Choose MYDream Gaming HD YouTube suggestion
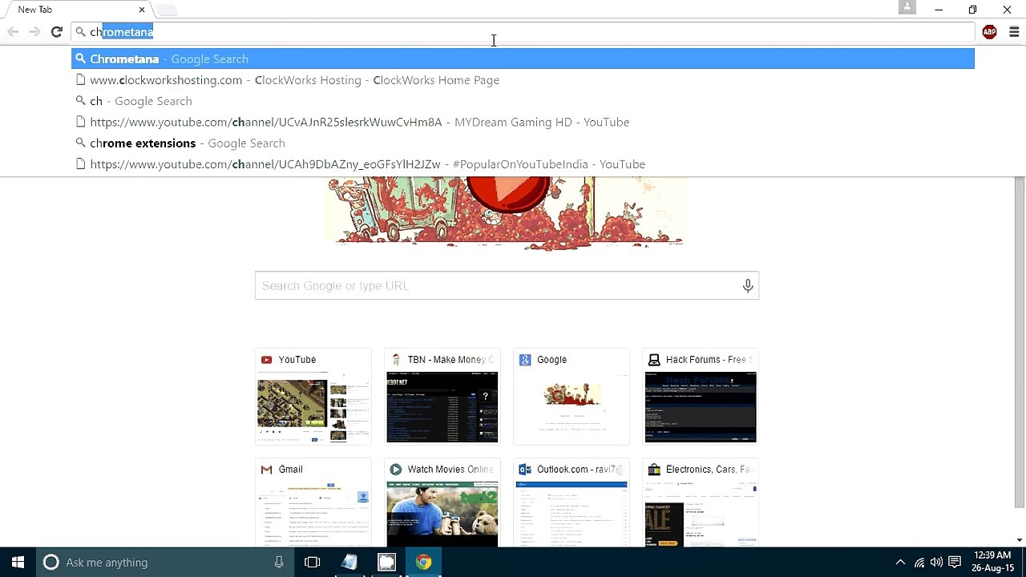 coord(523,122)
